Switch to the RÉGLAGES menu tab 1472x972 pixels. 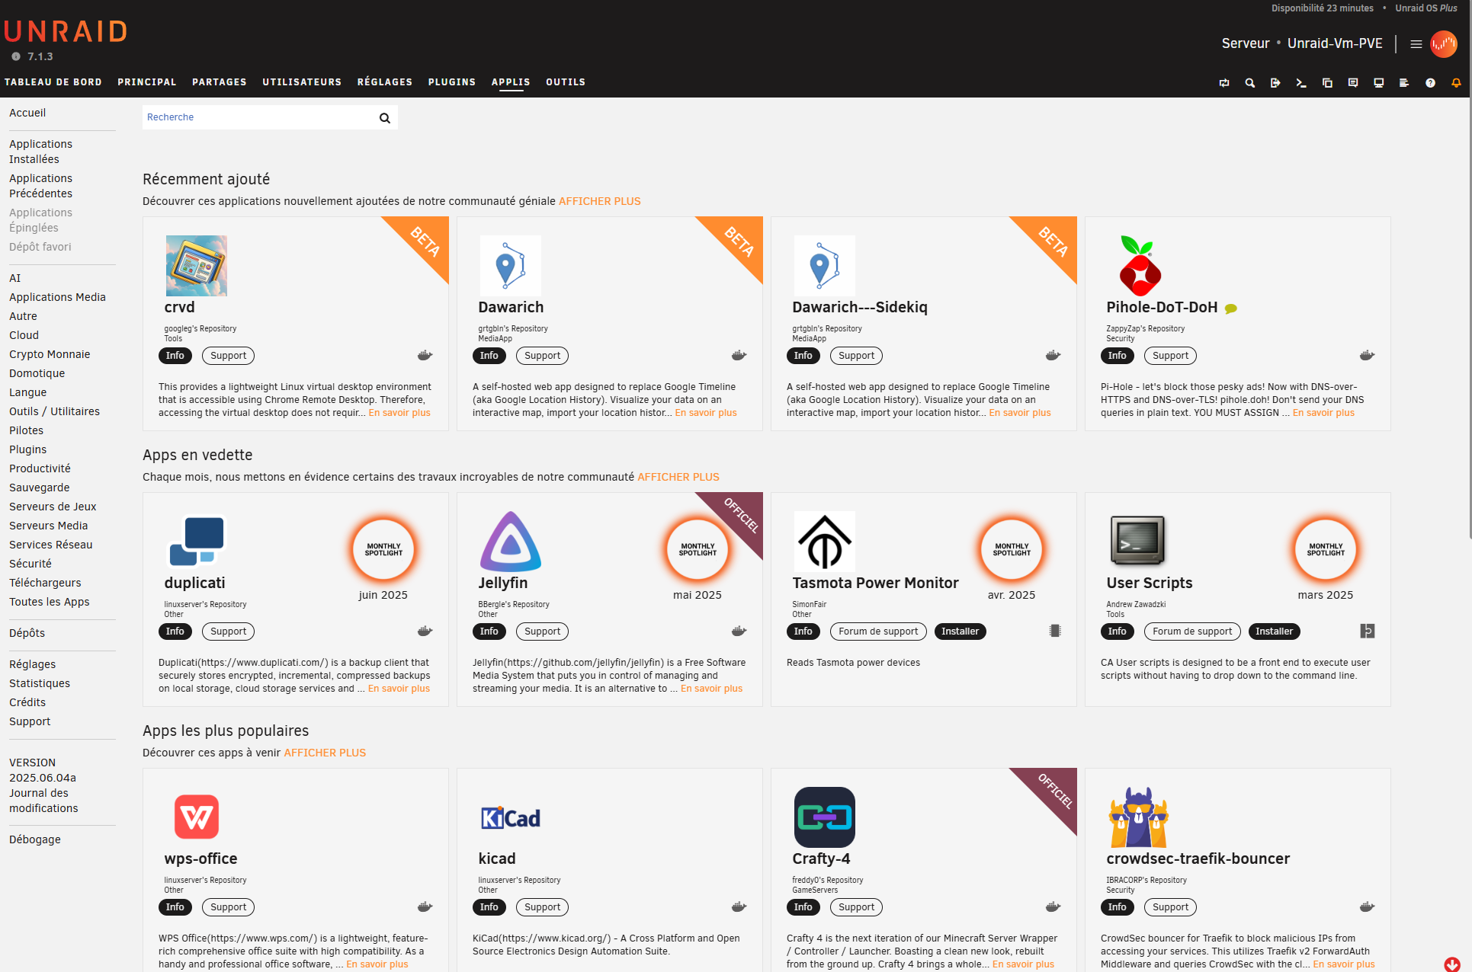click(x=384, y=82)
